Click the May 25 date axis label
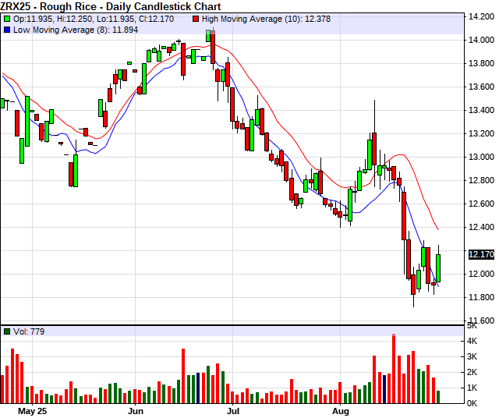Viewport: 499px width, 418px height. (32, 409)
